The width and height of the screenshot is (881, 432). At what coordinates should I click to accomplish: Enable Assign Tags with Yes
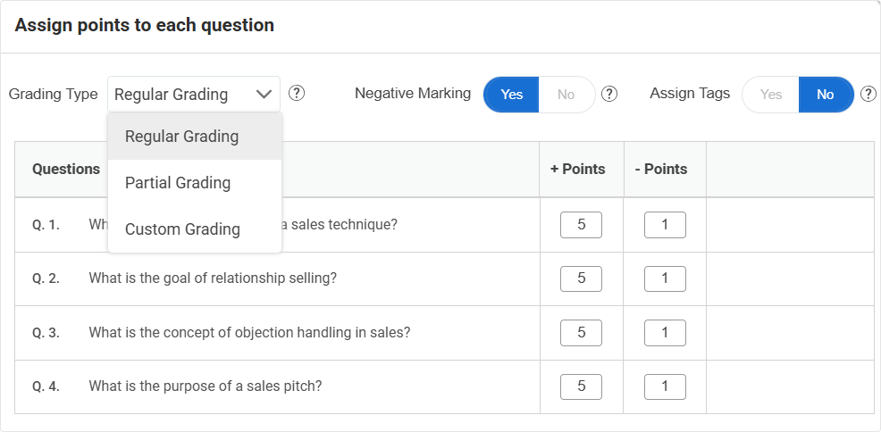pyautogui.click(x=770, y=95)
